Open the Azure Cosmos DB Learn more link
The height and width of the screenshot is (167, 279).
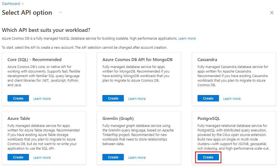(x=187, y=38)
